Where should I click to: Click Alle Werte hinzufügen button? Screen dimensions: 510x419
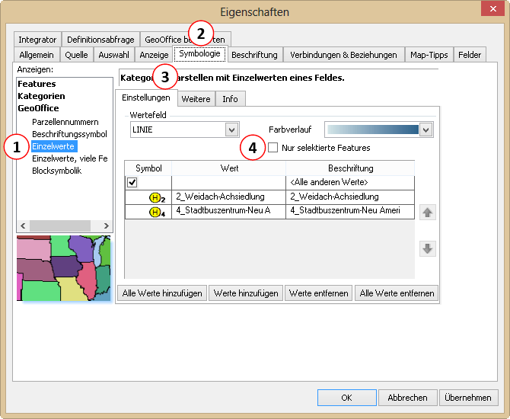[161, 293]
